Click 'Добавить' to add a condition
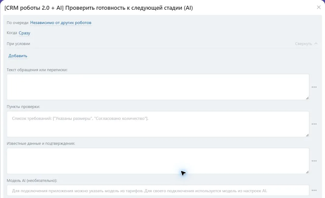Image resolution: width=325 pixels, height=198 pixels. (18, 56)
